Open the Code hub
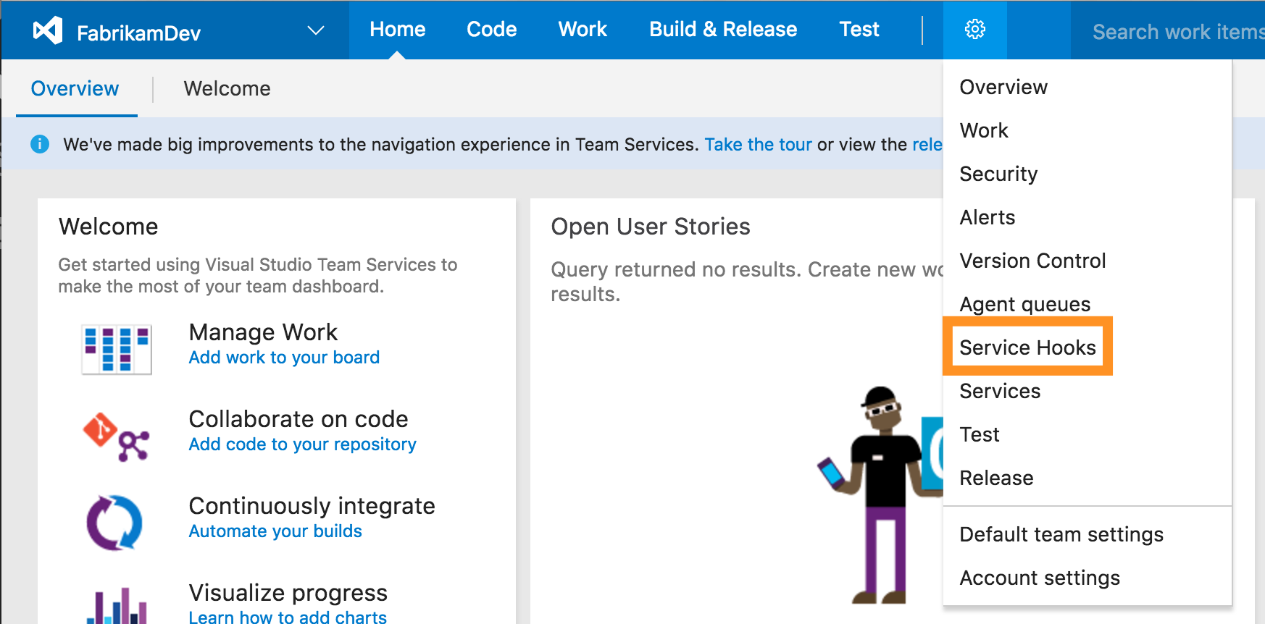 492,30
